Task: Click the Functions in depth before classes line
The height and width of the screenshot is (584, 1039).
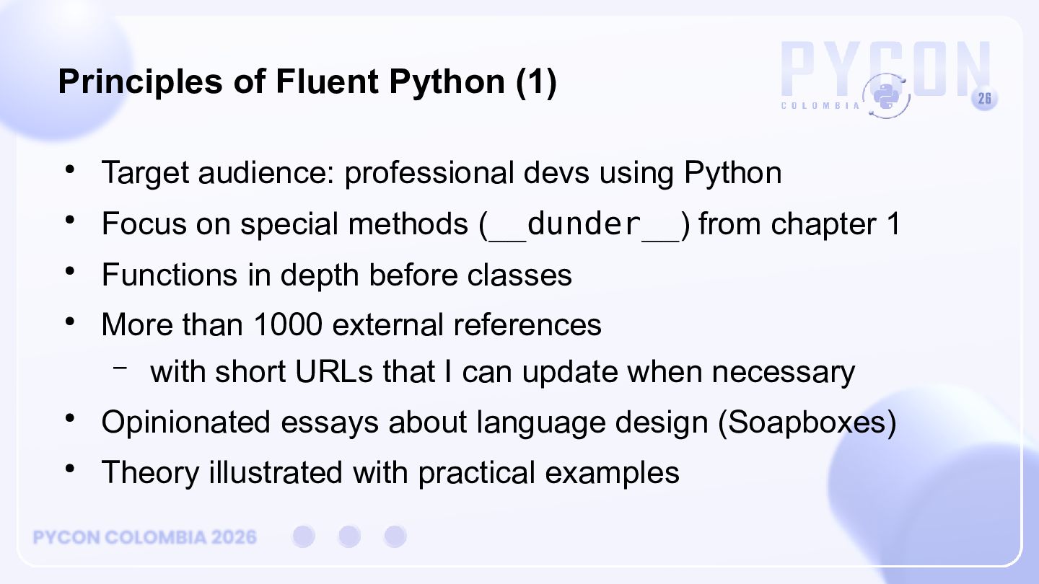Action: (337, 275)
